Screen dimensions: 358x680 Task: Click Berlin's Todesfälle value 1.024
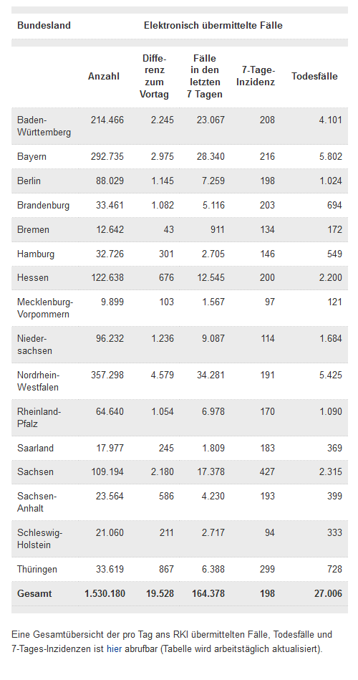330,181
